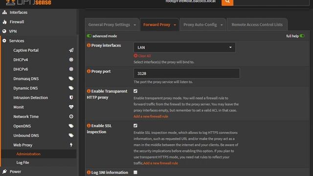Click info icon beside Enable SSL inspection
Screen dimensions: 313x176
pyautogui.click(x=89, y=126)
